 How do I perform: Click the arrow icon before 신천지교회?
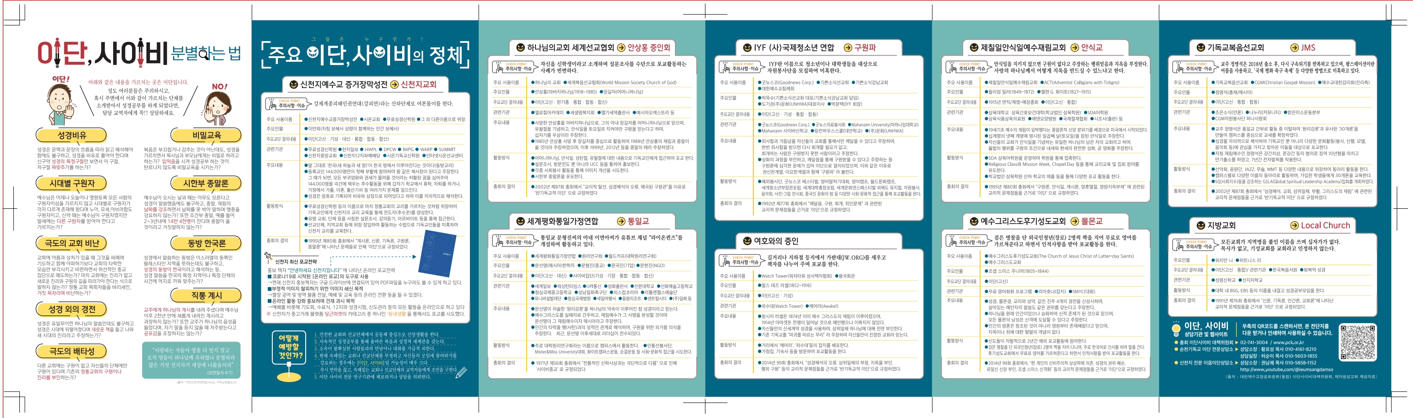pos(394,84)
